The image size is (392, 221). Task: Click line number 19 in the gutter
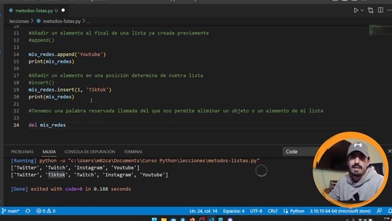click(x=17, y=90)
